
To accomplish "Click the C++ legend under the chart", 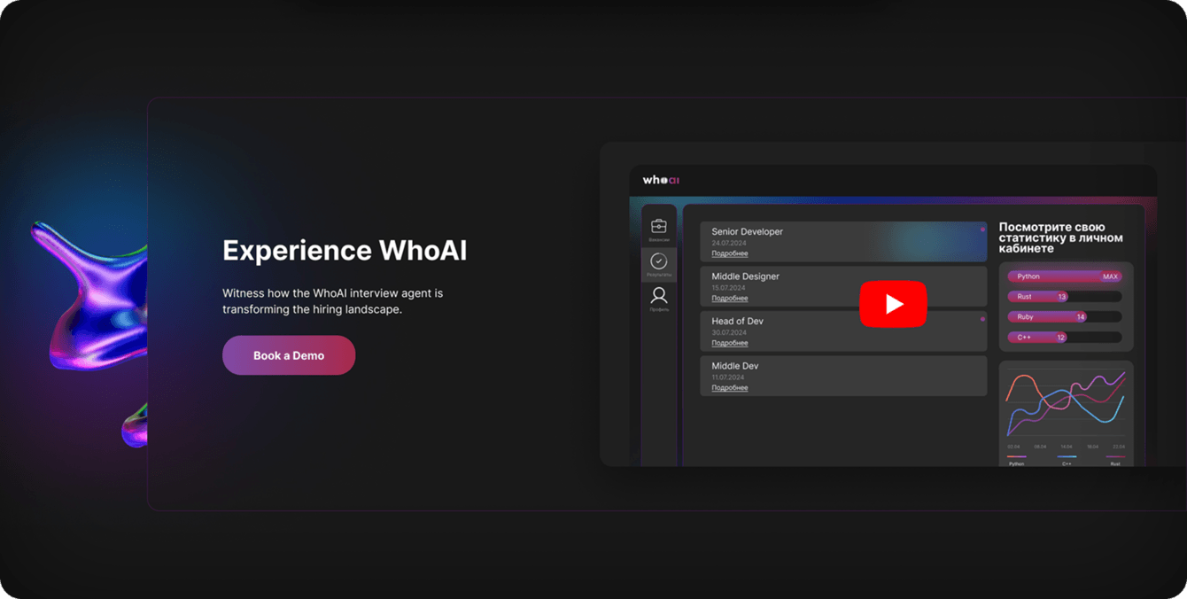I will tap(1067, 461).
